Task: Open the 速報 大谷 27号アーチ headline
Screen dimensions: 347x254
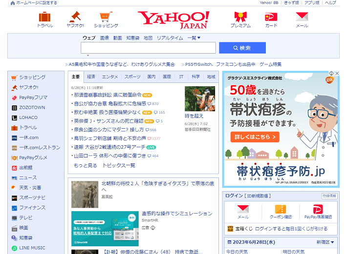Action: point(109,147)
